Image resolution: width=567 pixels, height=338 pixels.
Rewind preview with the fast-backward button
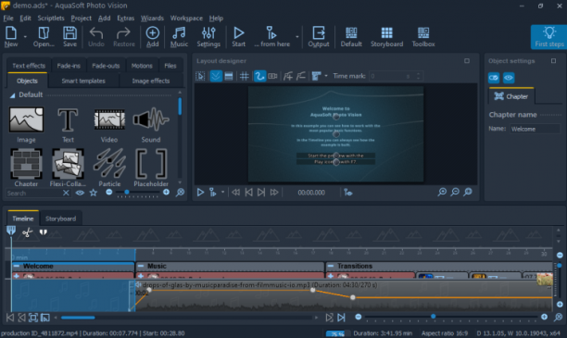coord(235,193)
